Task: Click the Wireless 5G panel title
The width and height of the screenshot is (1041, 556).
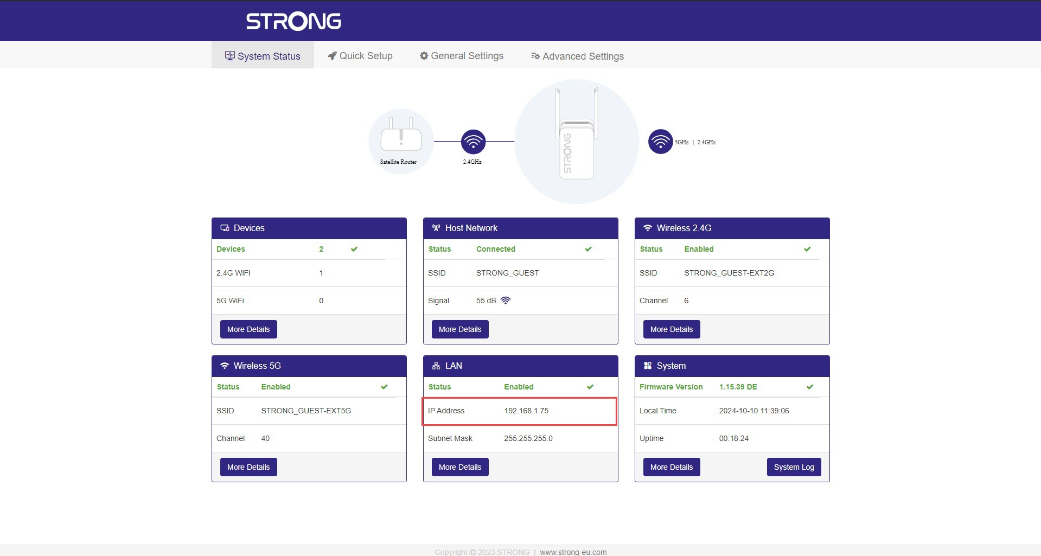Action: pos(257,366)
